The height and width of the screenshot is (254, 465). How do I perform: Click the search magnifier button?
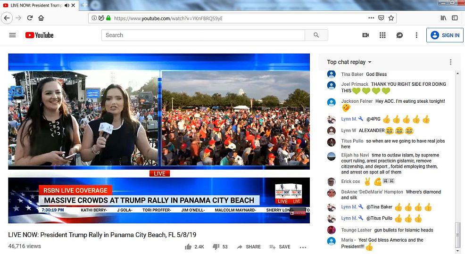click(316, 35)
